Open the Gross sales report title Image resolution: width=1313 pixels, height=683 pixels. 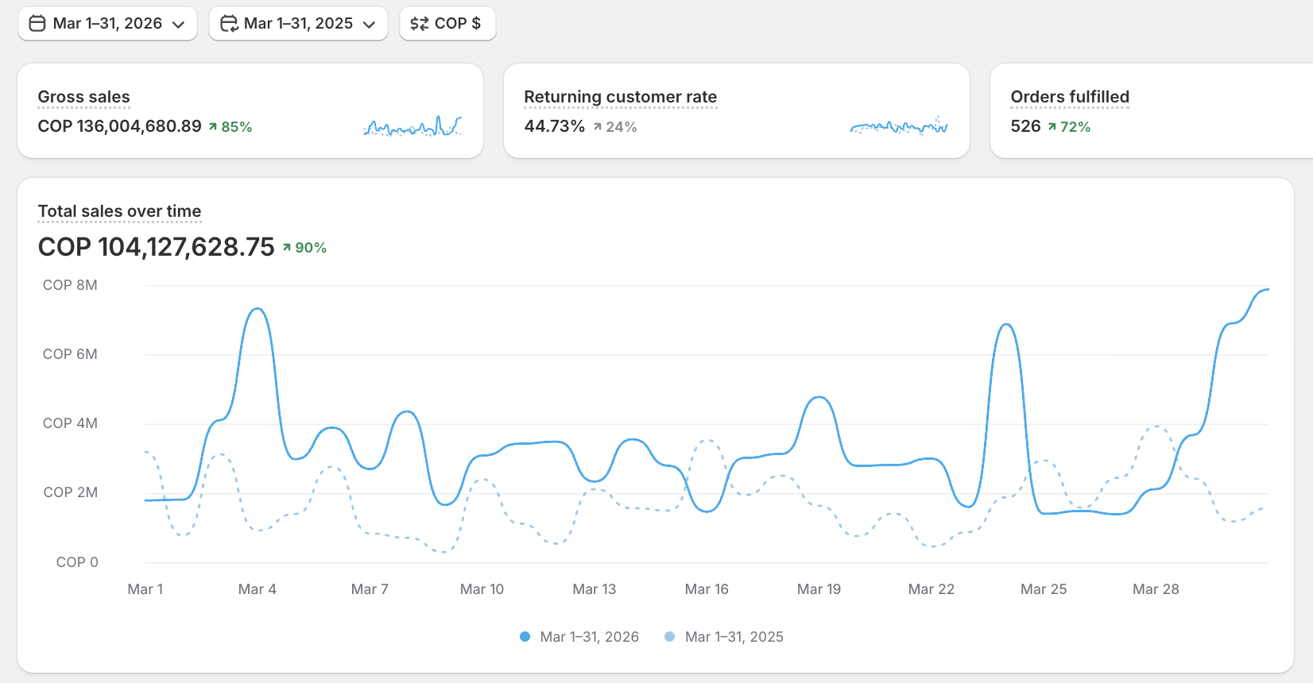point(83,97)
